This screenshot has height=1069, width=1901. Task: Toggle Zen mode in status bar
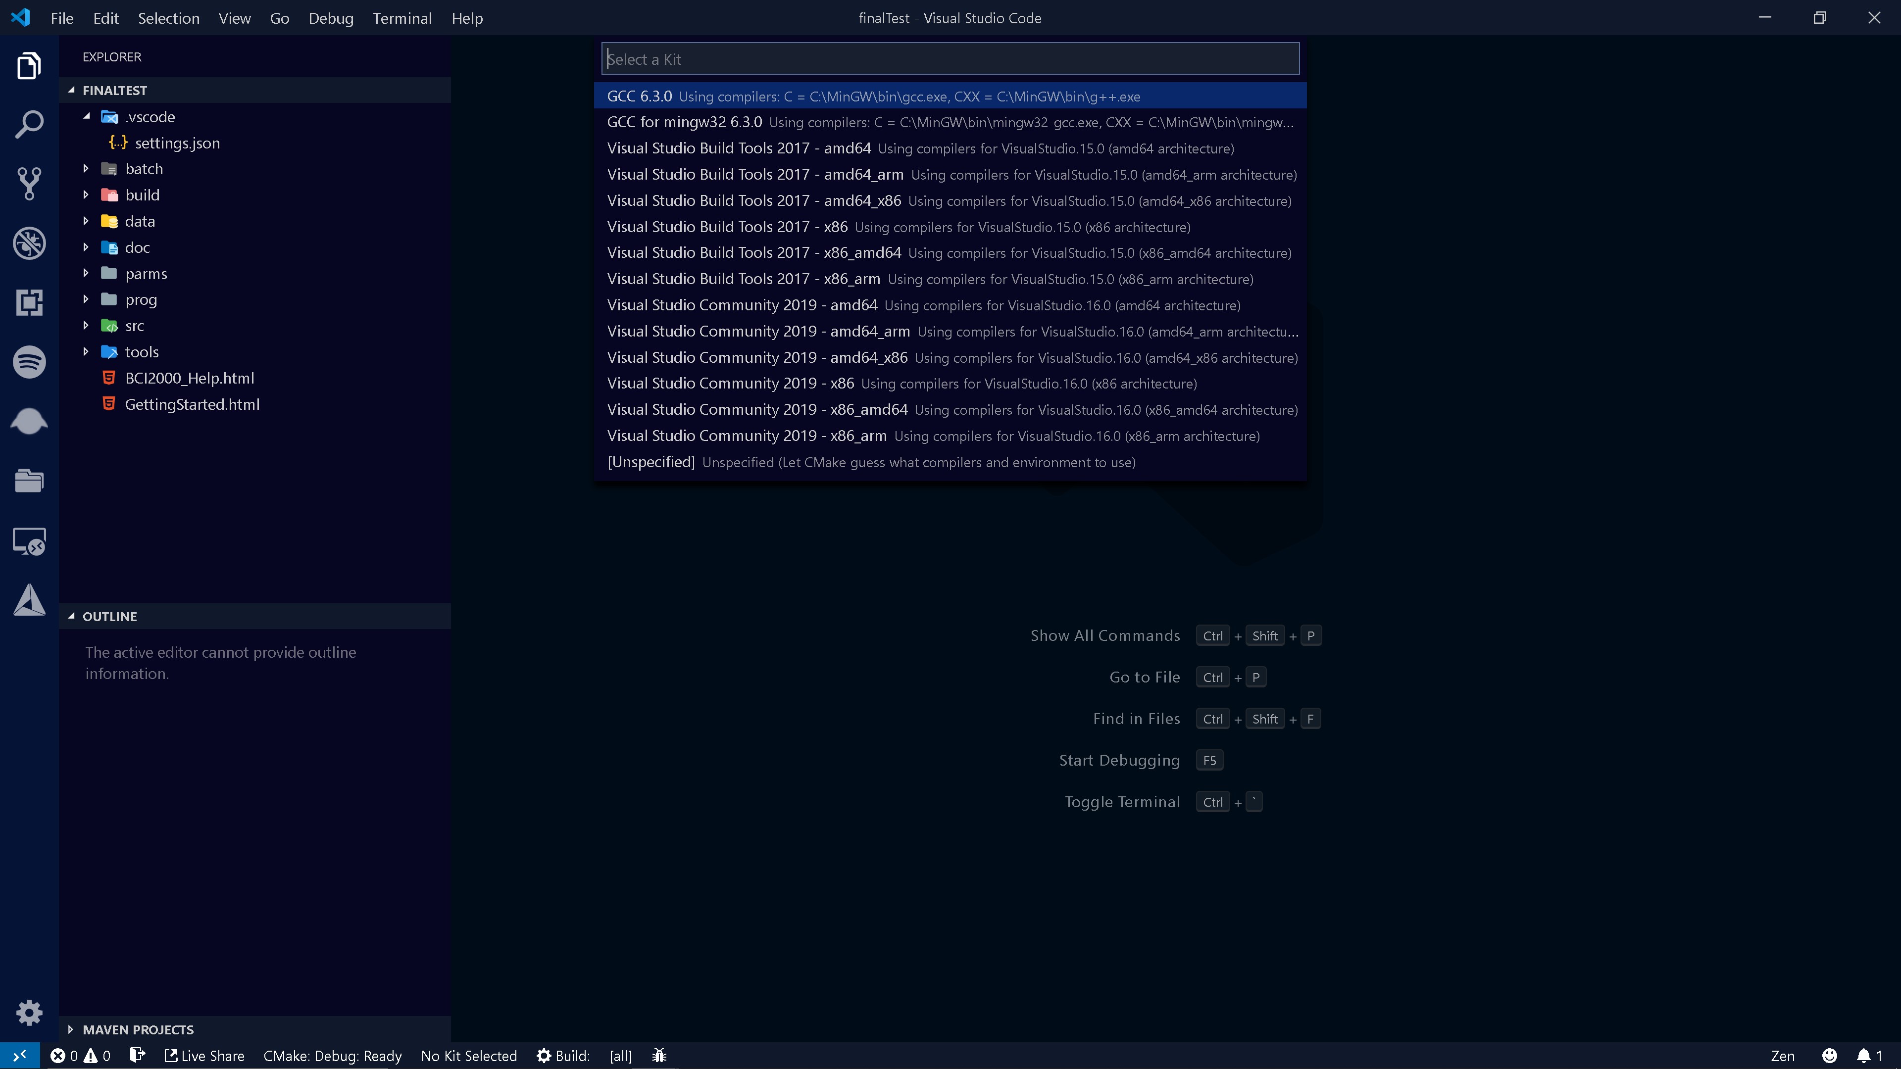1782,1056
